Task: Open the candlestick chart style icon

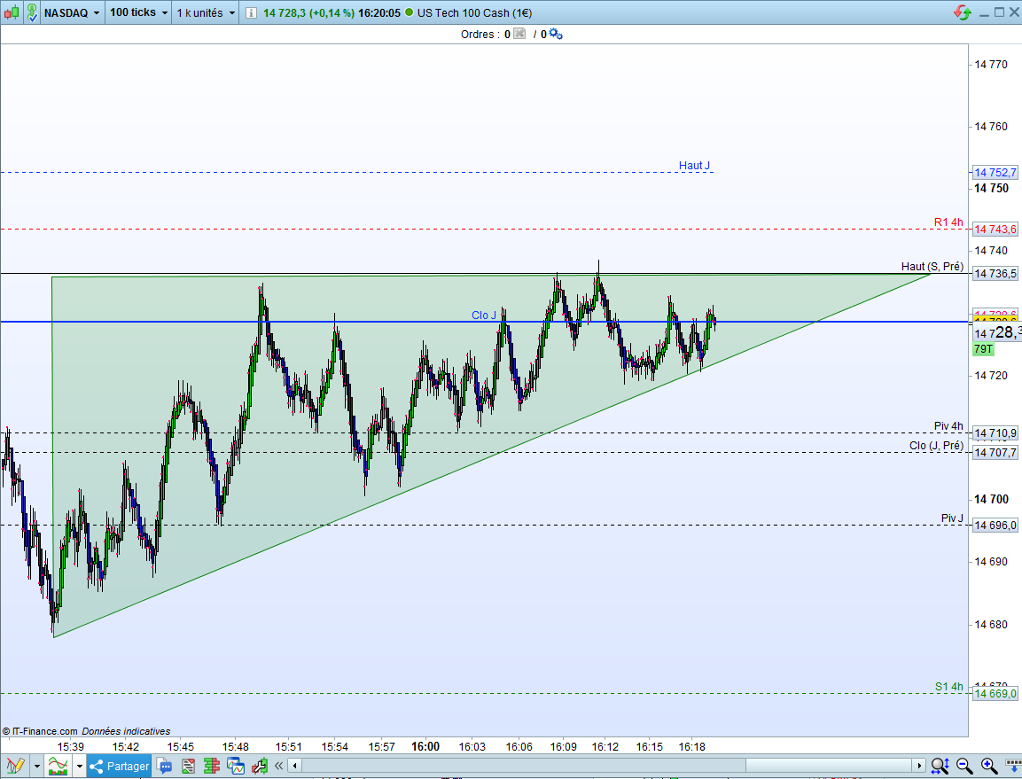Action: pos(12,12)
